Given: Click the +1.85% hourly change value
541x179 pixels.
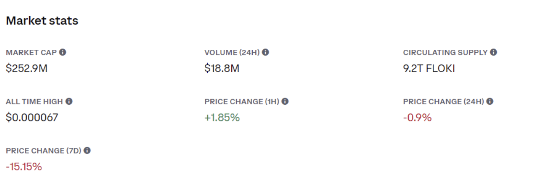Looking at the screenshot, I should [222, 118].
